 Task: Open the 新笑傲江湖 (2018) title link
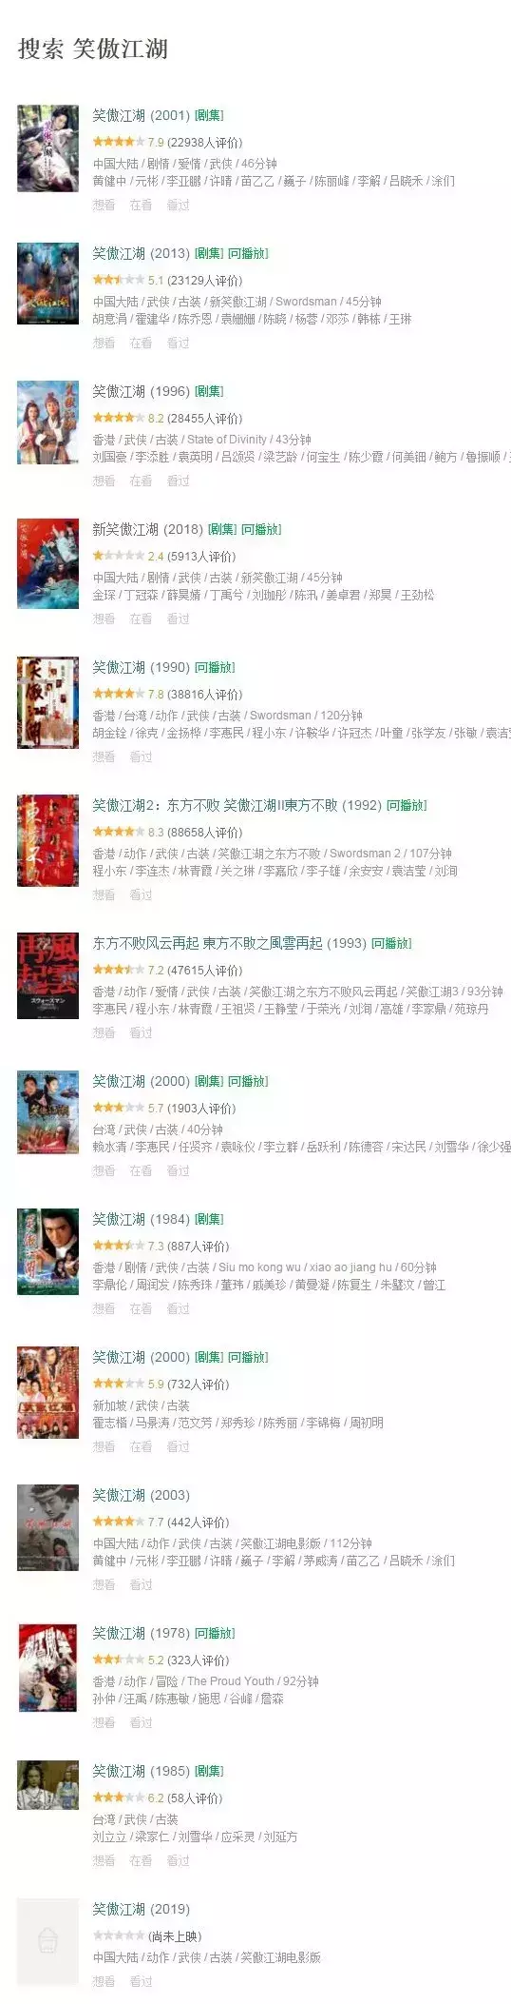pyautogui.click(x=148, y=529)
